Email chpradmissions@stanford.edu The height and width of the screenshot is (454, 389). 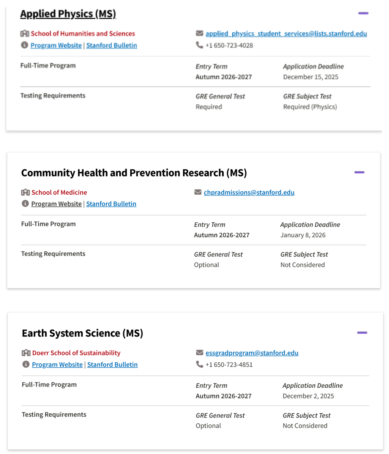coord(249,192)
